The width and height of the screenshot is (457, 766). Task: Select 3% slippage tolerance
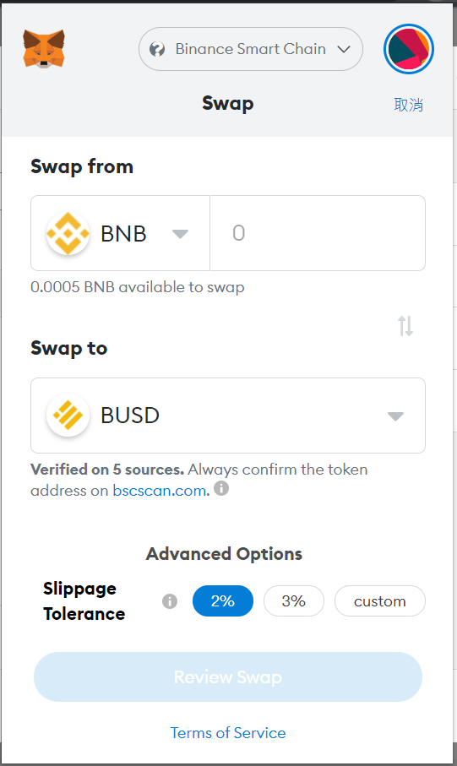[294, 600]
